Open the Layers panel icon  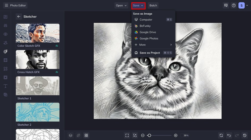coord(71,135)
